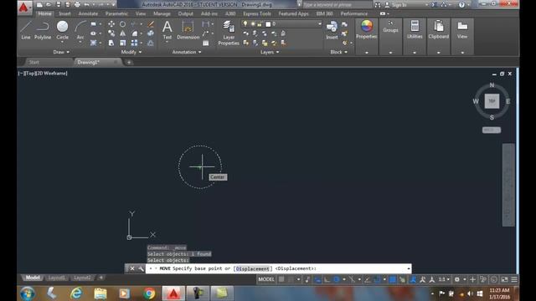Select the Mirror tool in Modify panel
Screen dimensions: 536x301
click(122, 33)
